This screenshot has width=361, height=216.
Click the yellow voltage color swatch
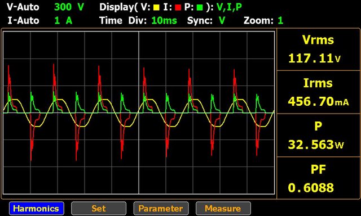click(156, 8)
